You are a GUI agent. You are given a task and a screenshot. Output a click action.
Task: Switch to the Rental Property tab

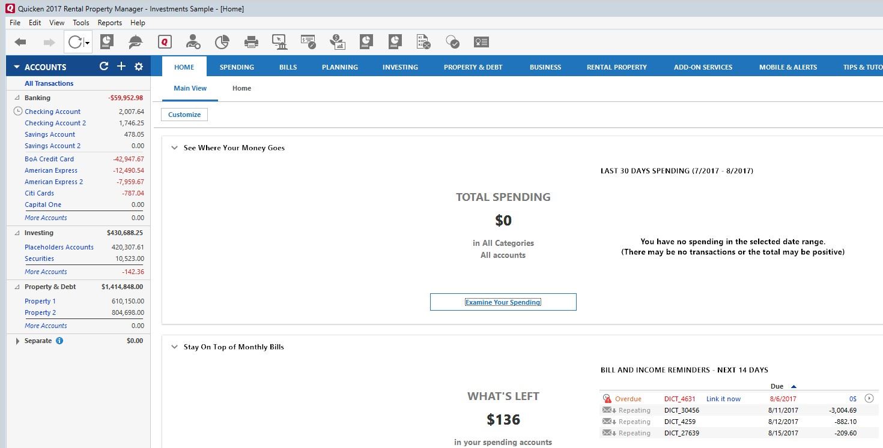[x=616, y=67]
